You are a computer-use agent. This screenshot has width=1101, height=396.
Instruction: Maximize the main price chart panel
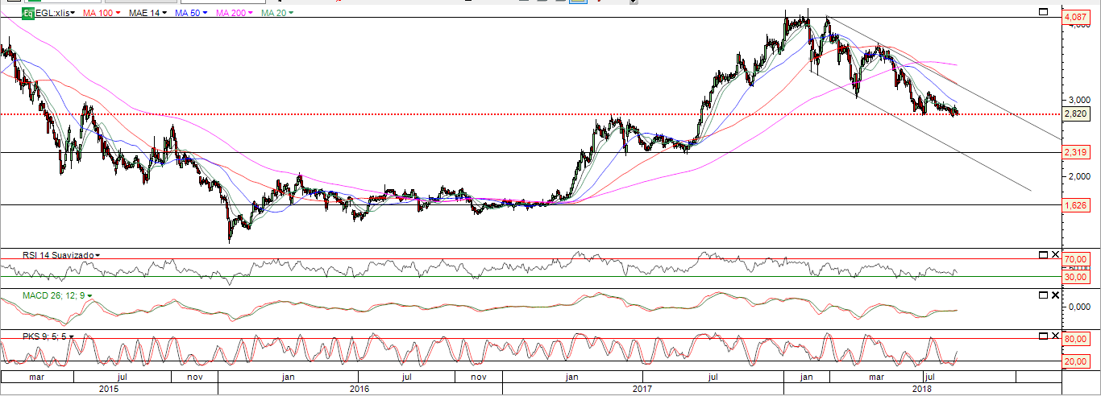(1042, 13)
